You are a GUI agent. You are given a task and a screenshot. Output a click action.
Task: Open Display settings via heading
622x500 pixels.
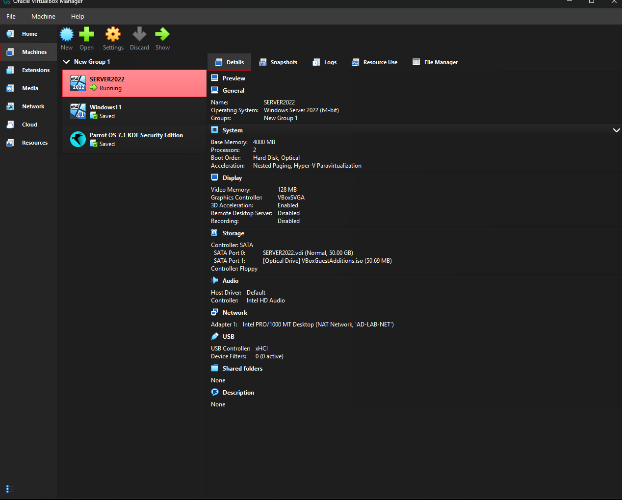232,178
